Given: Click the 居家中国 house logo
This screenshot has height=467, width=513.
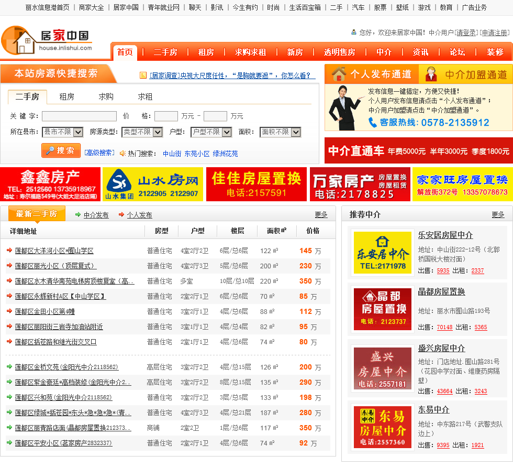Looking at the screenshot, I should (47, 40).
